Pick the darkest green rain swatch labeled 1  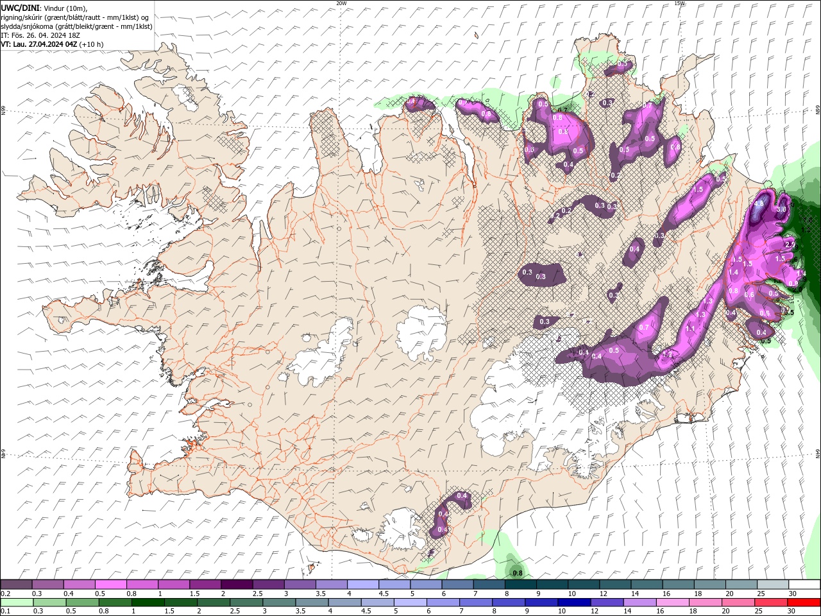pos(148,603)
